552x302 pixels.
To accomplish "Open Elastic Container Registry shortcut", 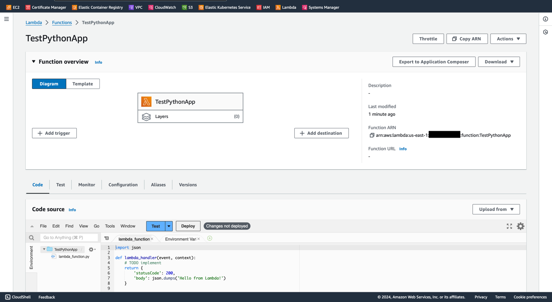I will click(x=97, y=7).
